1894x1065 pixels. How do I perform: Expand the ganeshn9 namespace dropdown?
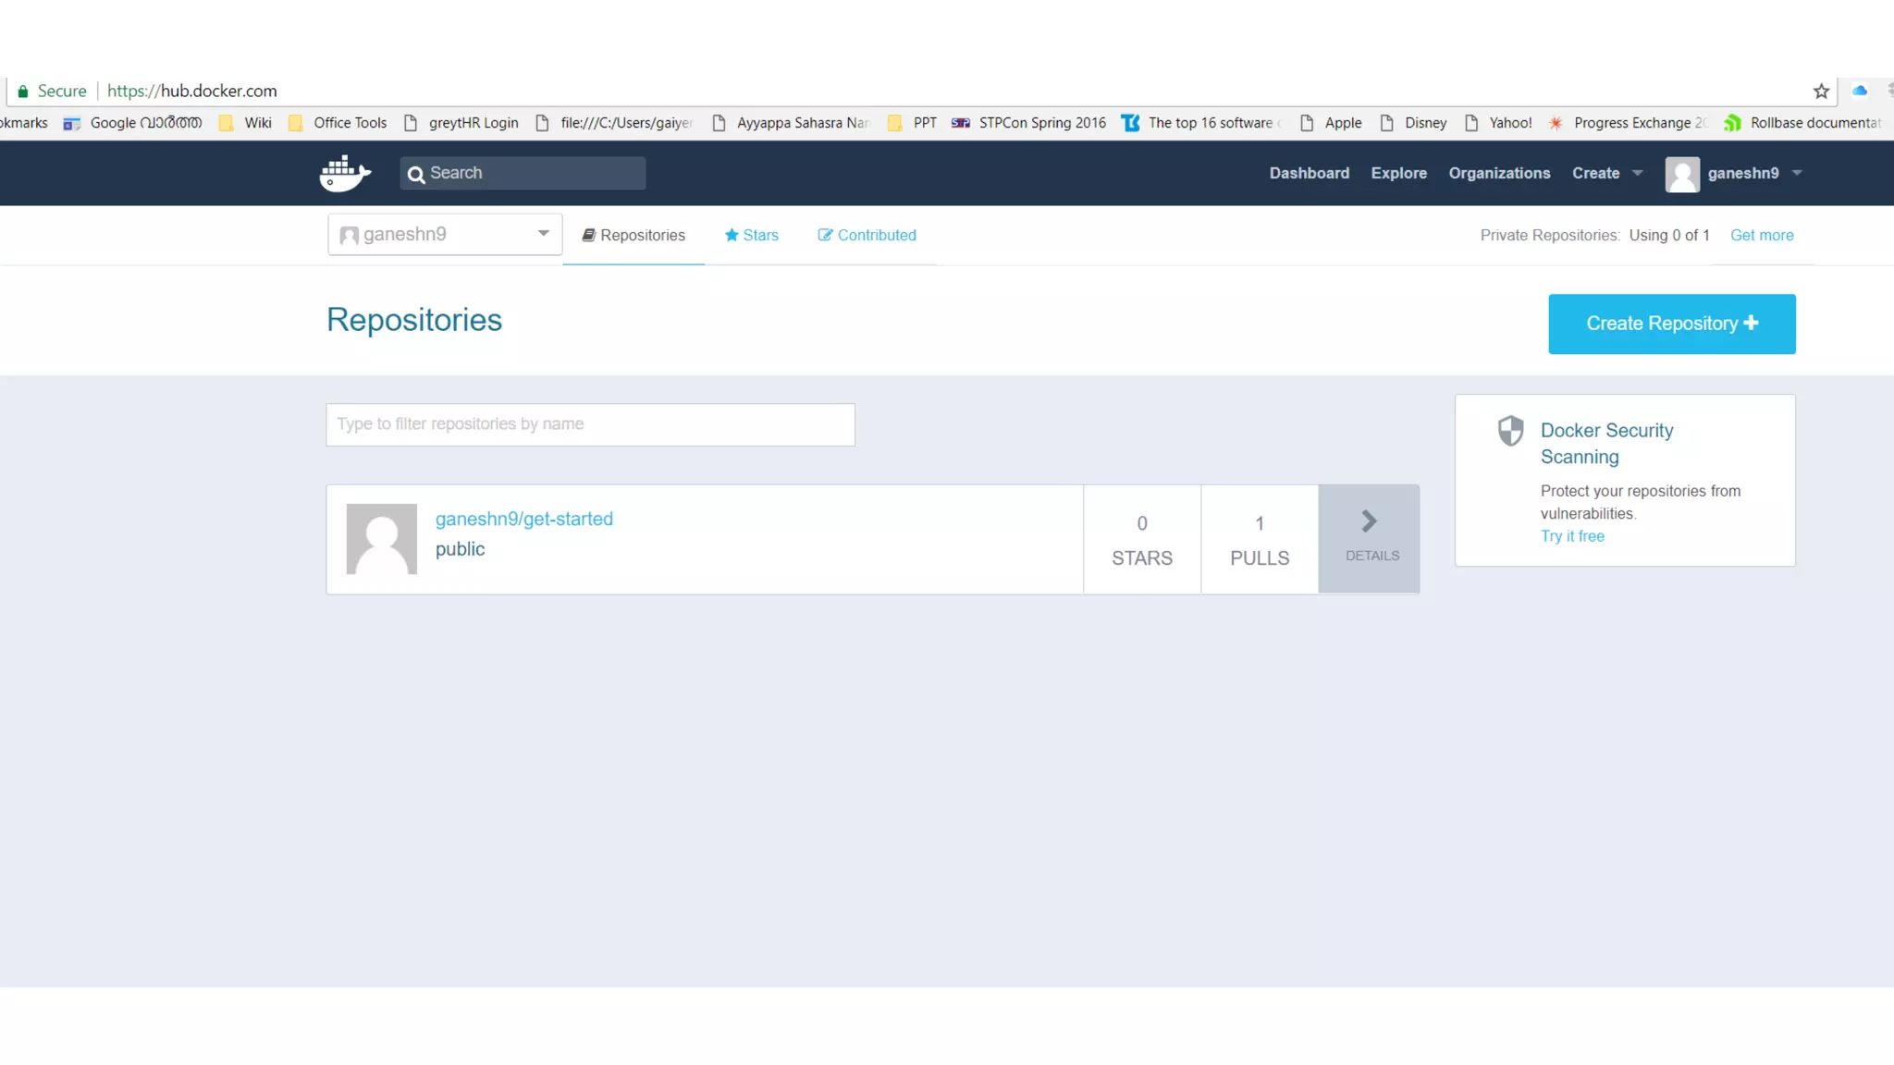(543, 234)
